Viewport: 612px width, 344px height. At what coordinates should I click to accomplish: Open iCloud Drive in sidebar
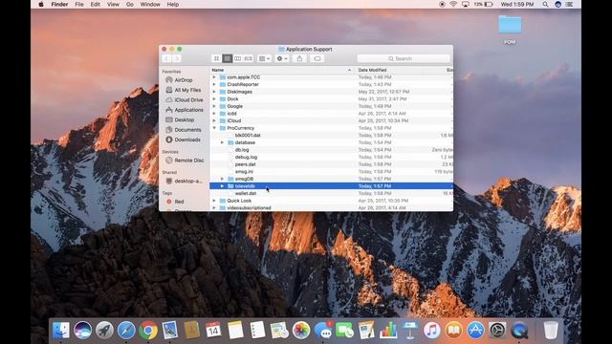[x=188, y=99]
